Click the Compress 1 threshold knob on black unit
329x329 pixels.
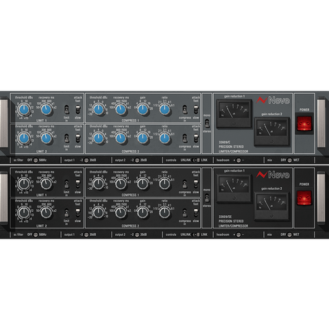point(99,184)
